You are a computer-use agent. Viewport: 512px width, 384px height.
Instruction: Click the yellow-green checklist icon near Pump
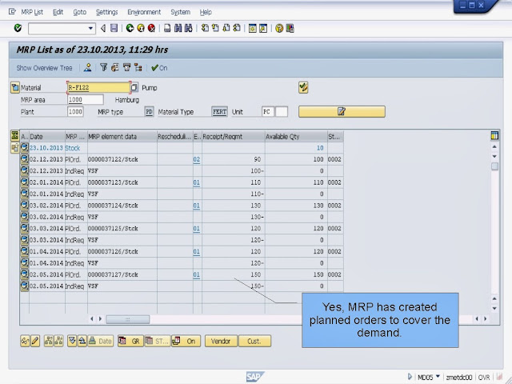tap(303, 87)
